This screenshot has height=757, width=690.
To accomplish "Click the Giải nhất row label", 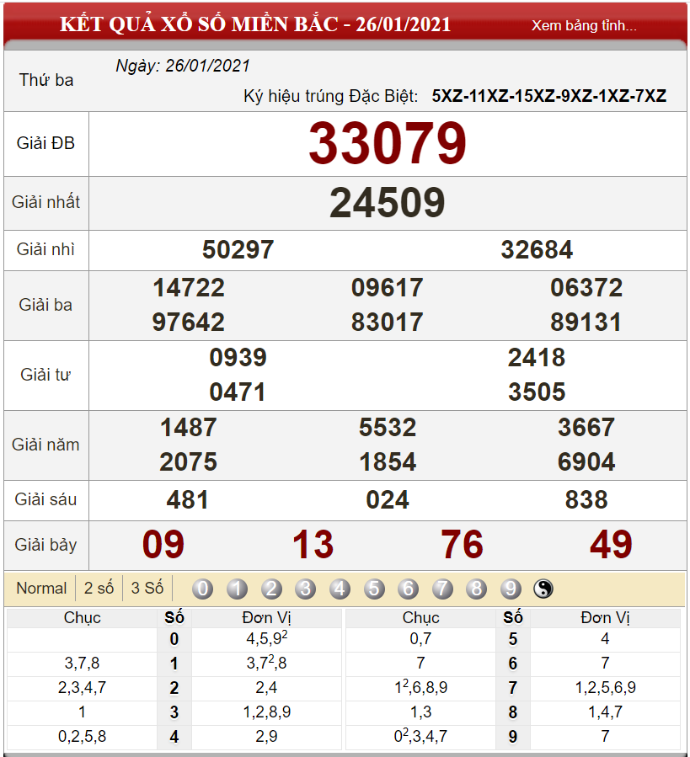I will coord(45,202).
